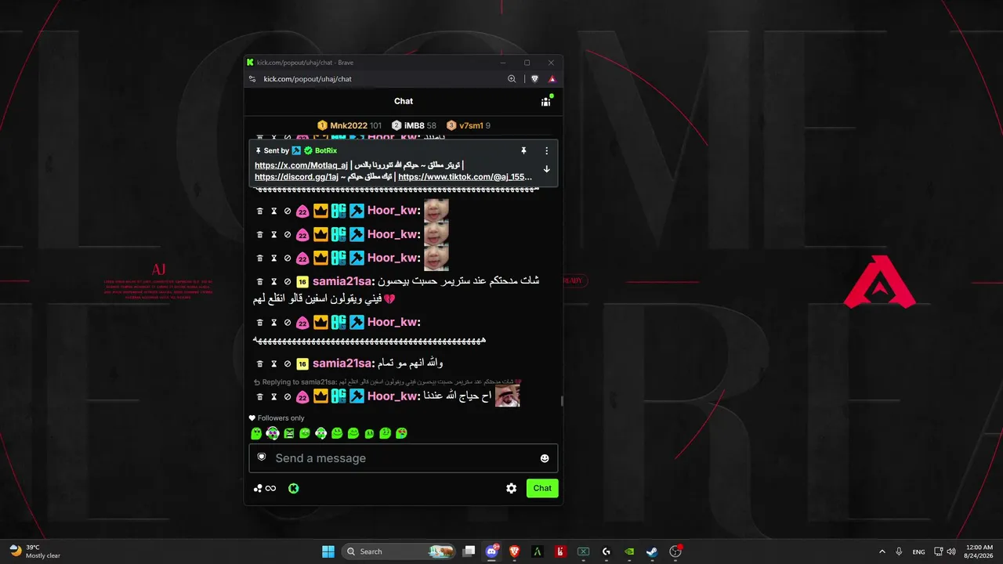This screenshot has width=1003, height=564.
Task: Select iMB8 on the gift leaderboard
Action: click(x=414, y=125)
